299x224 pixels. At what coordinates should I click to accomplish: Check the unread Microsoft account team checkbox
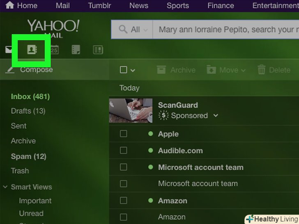pyautogui.click(x=124, y=167)
